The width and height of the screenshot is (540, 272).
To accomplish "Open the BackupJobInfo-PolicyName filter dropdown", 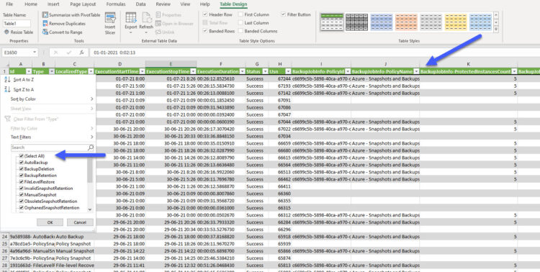I will [x=416, y=72].
